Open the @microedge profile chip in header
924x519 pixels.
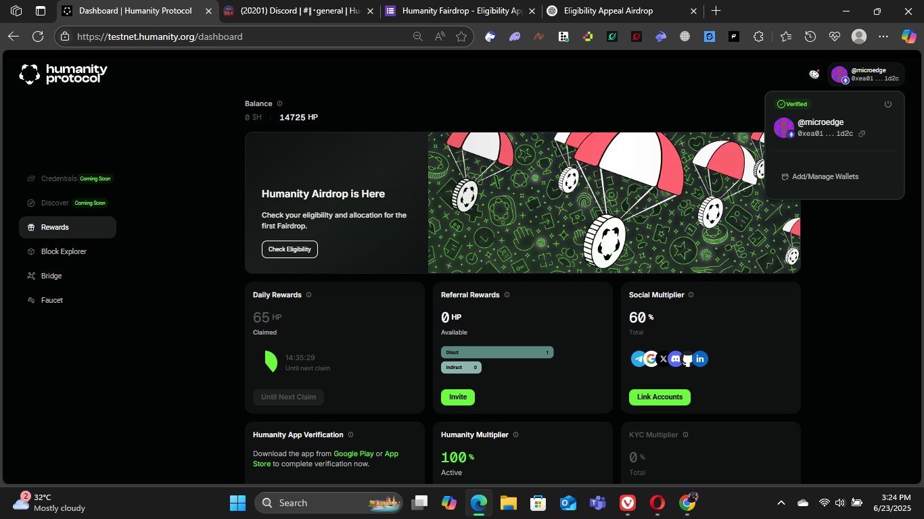click(866, 74)
